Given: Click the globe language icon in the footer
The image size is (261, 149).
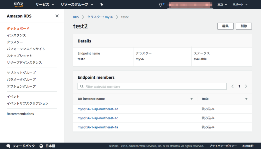Looking at the screenshot, I should [x=41, y=146].
